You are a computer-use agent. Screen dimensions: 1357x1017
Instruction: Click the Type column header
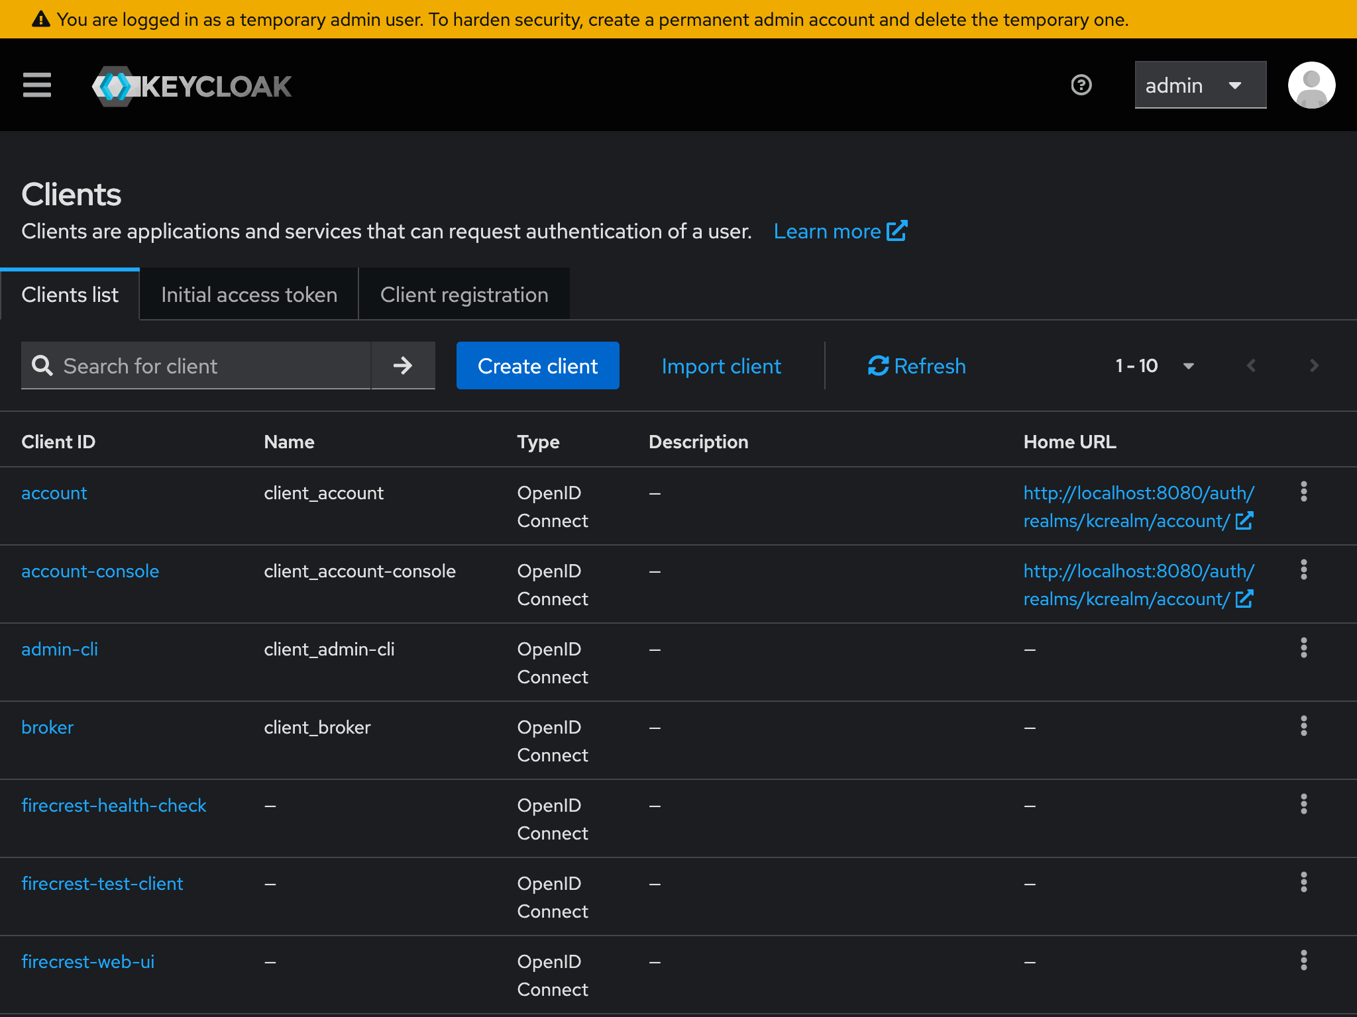pos(538,442)
